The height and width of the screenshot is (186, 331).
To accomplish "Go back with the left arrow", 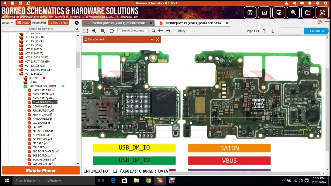I will [160, 31].
